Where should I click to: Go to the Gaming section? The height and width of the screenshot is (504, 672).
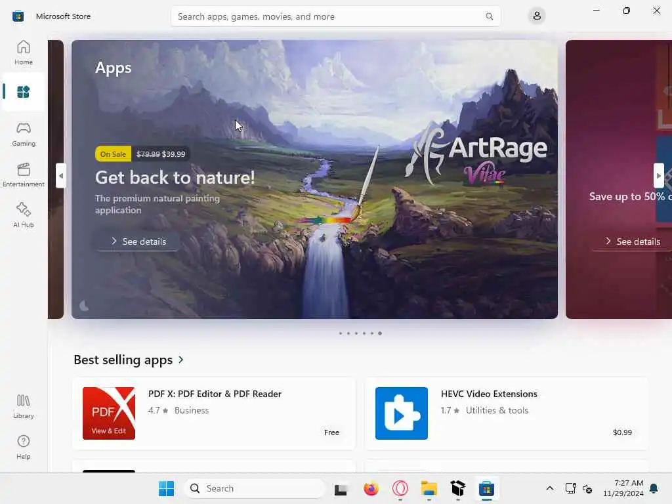24,134
